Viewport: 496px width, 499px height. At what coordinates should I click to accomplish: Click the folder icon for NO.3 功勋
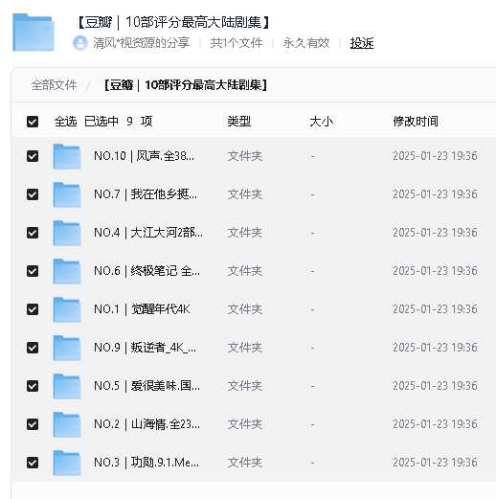coord(67,463)
